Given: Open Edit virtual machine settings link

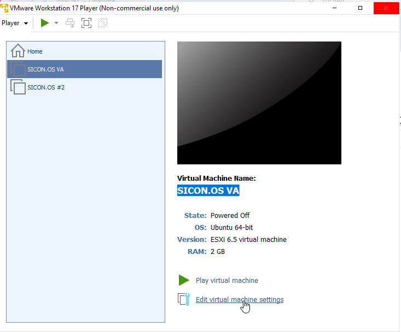Looking at the screenshot, I should pos(240,299).
